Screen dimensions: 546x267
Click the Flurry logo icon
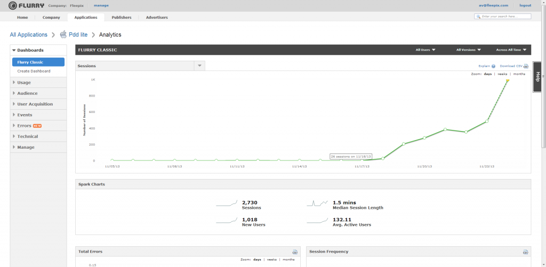(12, 5)
